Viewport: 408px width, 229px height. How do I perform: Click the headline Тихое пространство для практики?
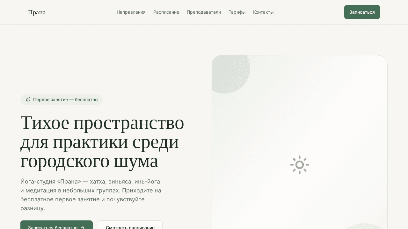(102, 142)
